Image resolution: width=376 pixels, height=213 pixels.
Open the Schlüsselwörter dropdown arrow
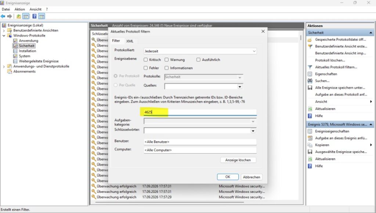(253, 131)
